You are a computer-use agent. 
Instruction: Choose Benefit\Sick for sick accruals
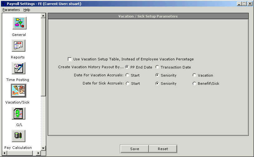click(x=194, y=84)
